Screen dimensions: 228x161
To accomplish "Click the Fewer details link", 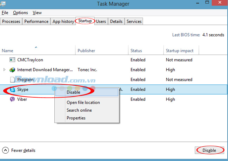I will [x=23, y=150].
